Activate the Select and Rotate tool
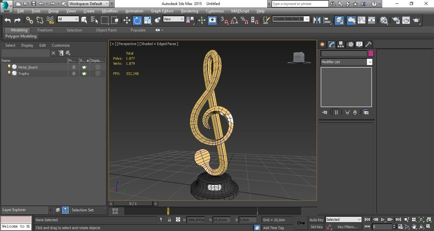 137,20
